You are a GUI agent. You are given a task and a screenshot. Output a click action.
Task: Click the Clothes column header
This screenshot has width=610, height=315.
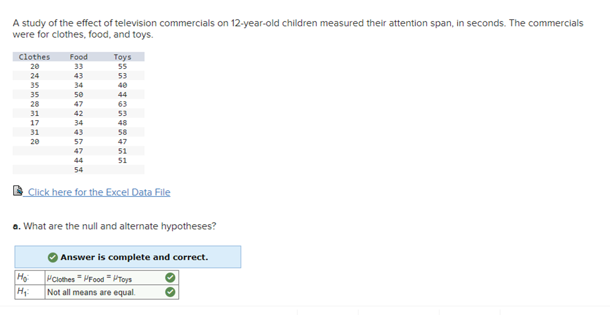click(x=34, y=57)
